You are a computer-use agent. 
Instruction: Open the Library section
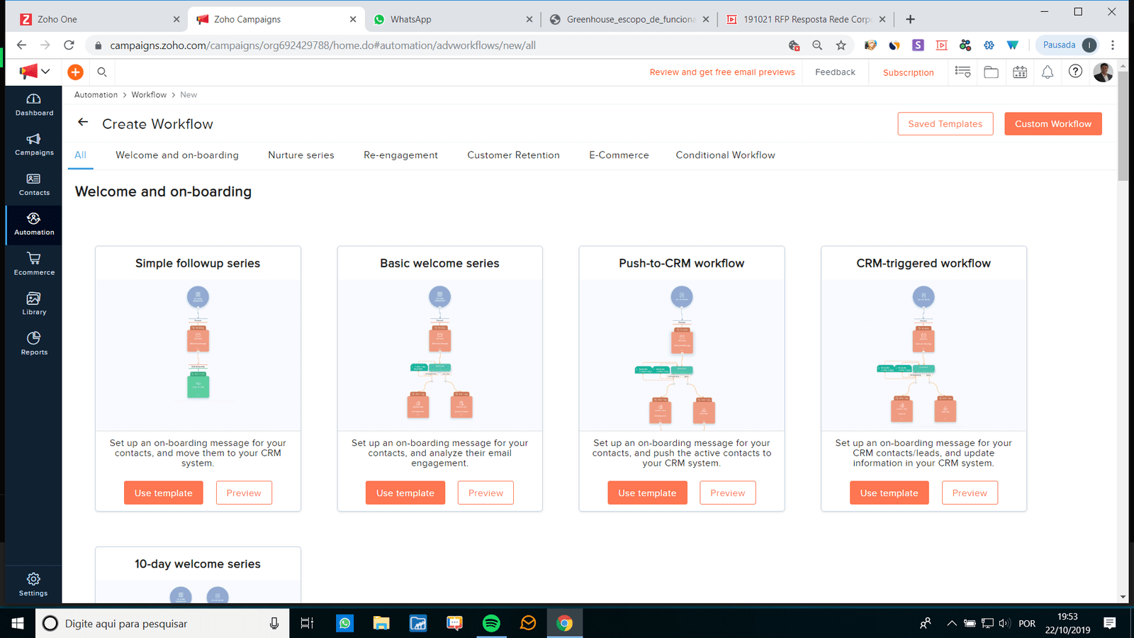34,304
